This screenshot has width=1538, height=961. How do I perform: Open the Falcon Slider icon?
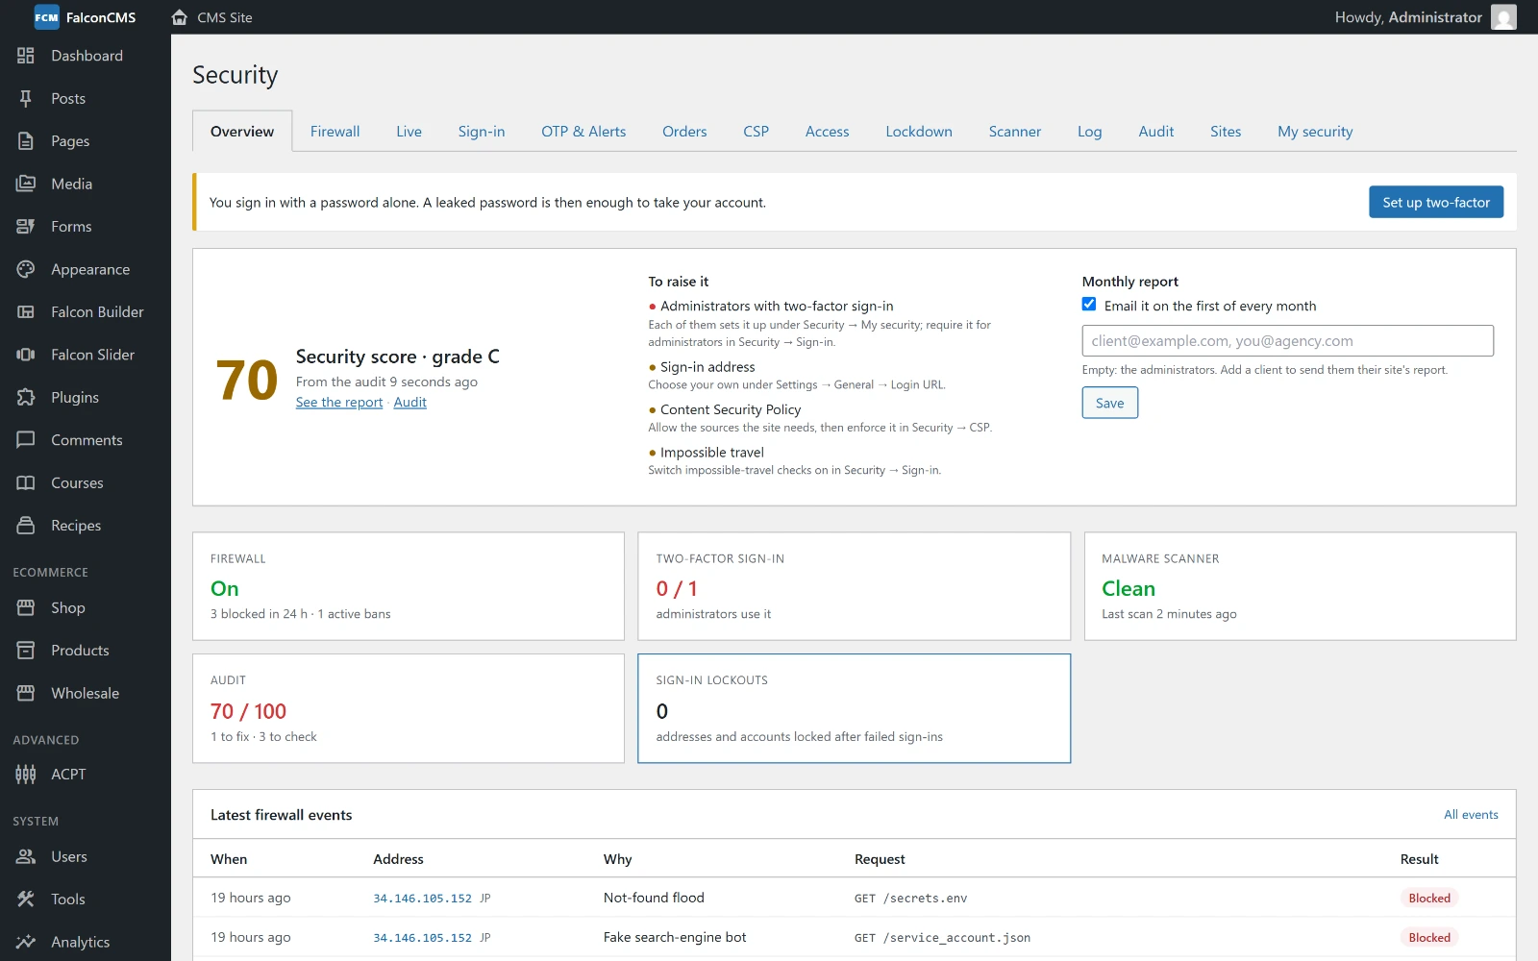[26, 355]
